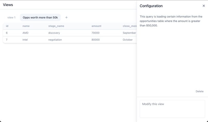Focus the Modify this view text box

tap(172, 109)
